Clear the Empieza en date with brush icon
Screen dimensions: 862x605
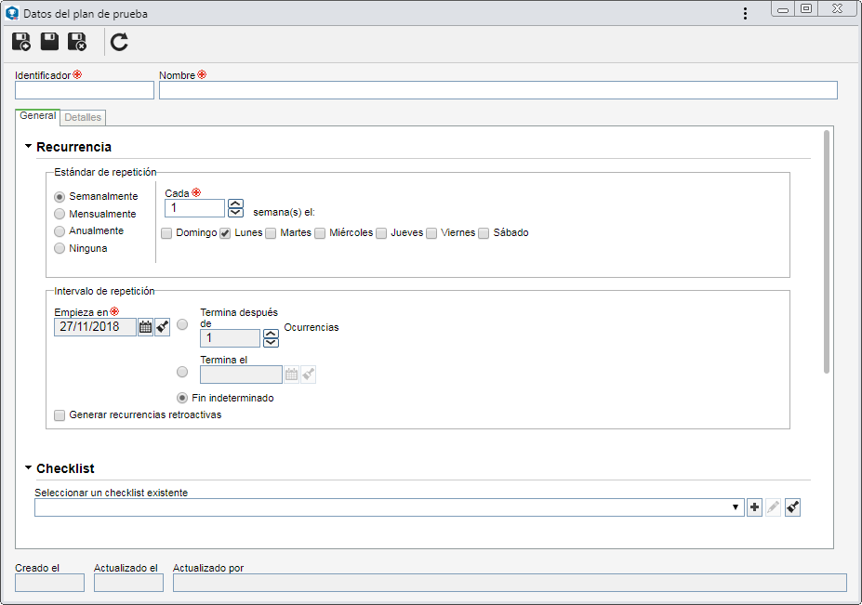point(162,327)
